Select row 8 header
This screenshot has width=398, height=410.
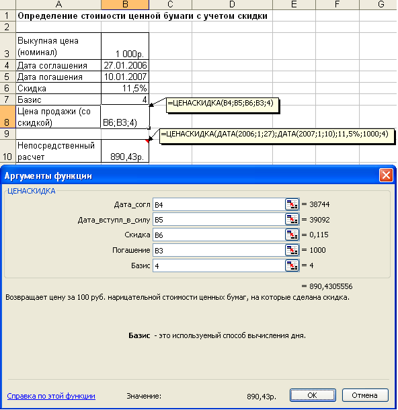point(7,117)
